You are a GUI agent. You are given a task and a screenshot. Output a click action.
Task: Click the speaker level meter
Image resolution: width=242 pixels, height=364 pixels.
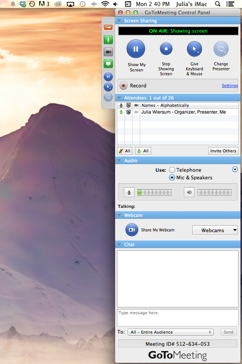pos(215,192)
